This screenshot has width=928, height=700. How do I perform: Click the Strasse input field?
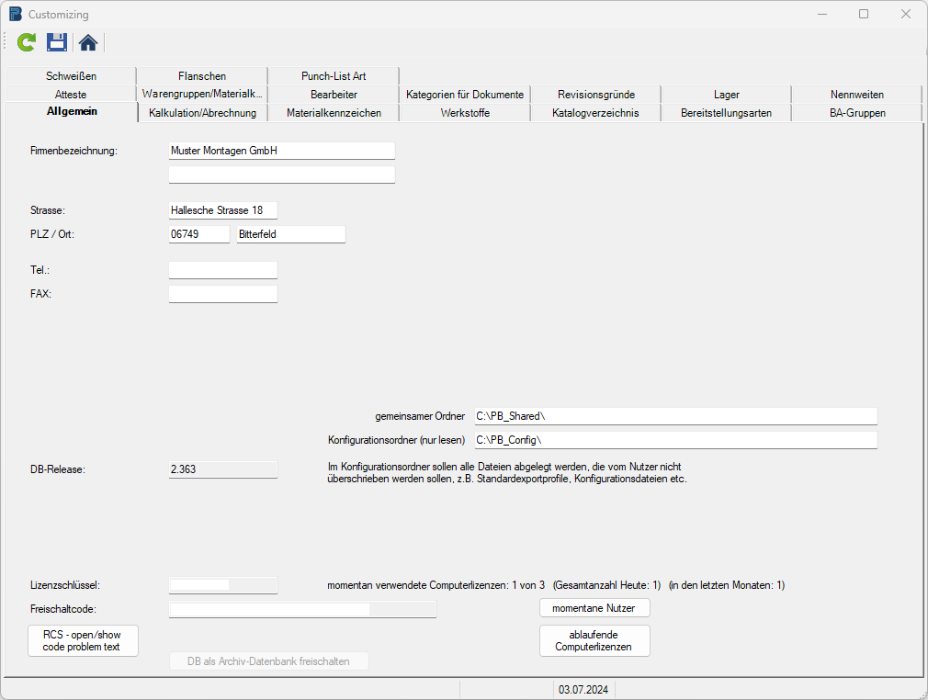[222, 210]
